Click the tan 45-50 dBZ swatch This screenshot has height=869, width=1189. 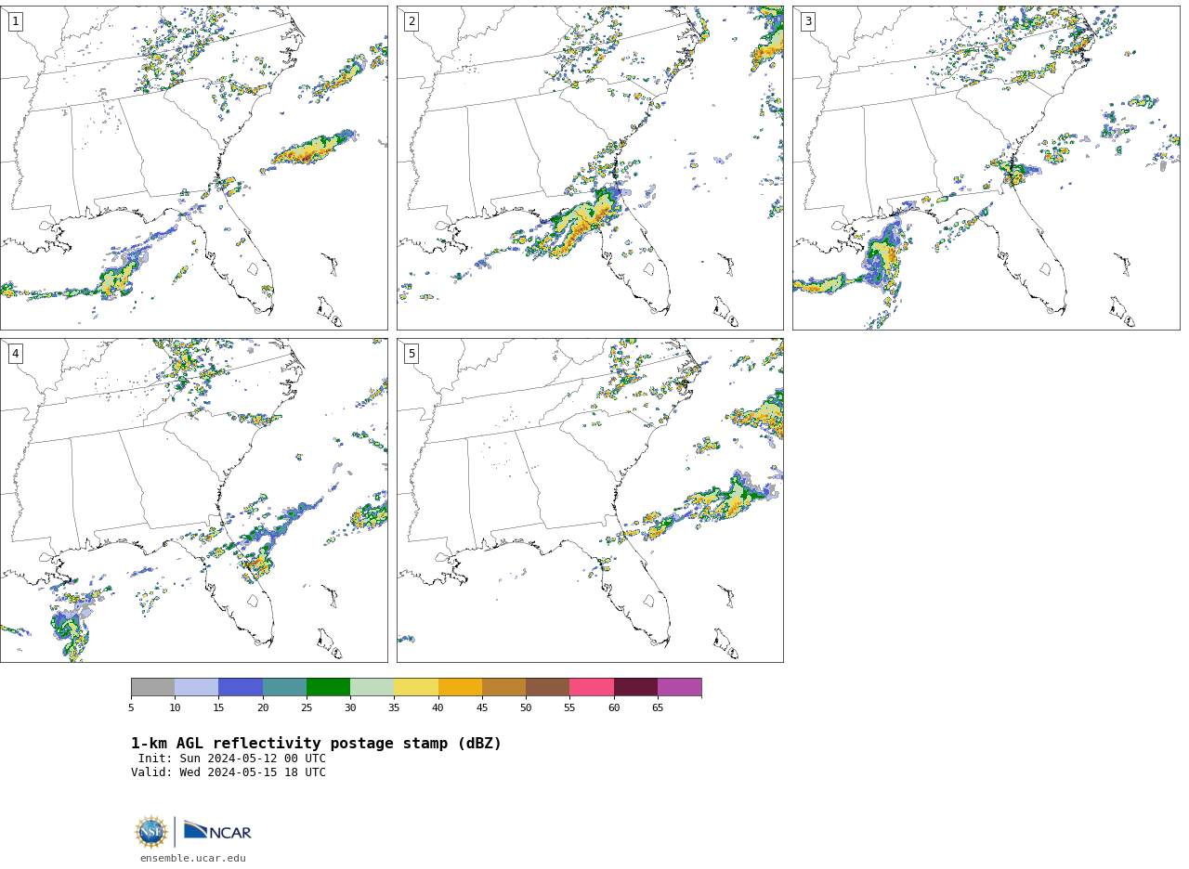coord(503,687)
